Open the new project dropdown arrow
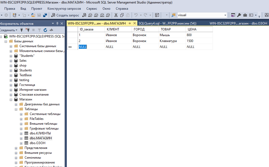The height and width of the screenshot is (167, 269). 19,15
